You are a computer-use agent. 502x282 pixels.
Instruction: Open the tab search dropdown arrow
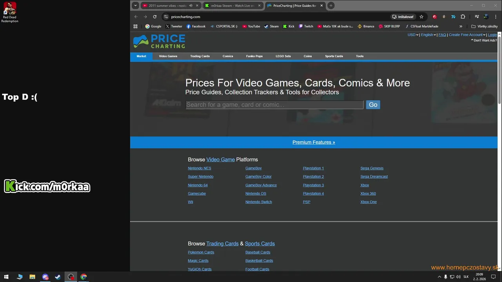click(x=135, y=5)
